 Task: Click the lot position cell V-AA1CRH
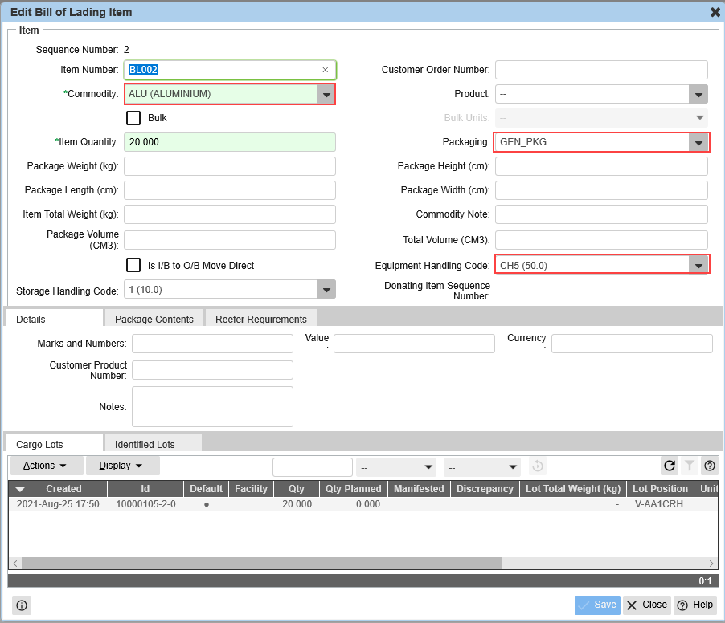[659, 504]
